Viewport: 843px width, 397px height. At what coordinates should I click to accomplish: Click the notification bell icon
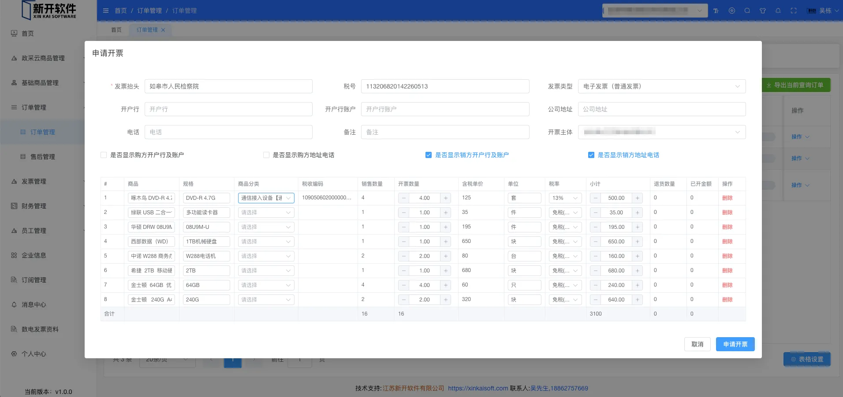coord(778,11)
